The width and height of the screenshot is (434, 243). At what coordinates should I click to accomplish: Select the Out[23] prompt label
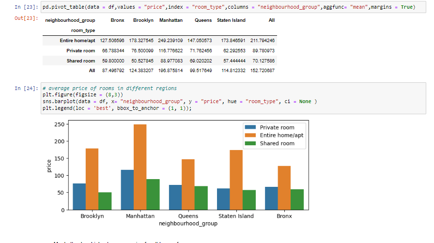[26, 18]
